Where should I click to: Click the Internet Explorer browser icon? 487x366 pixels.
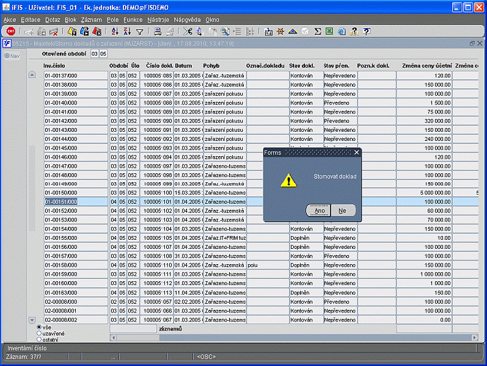coord(342,31)
